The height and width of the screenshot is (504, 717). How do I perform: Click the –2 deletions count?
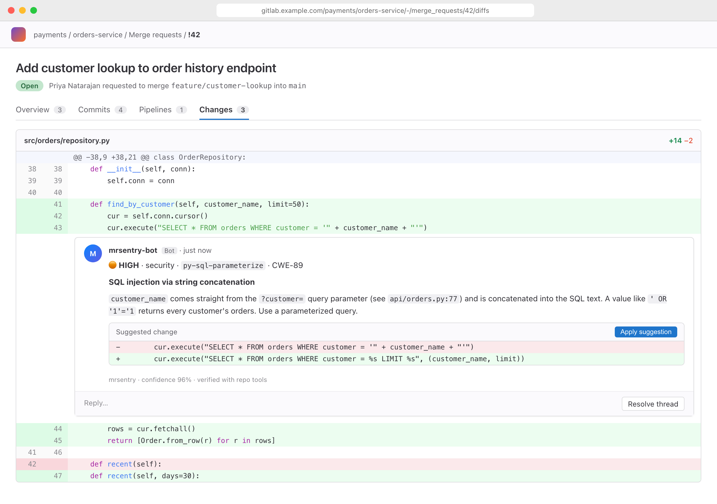(689, 141)
